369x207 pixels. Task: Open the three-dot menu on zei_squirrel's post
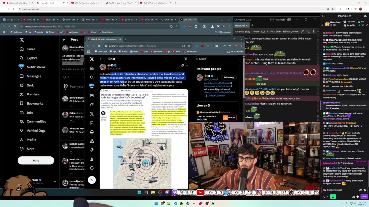(x=187, y=66)
